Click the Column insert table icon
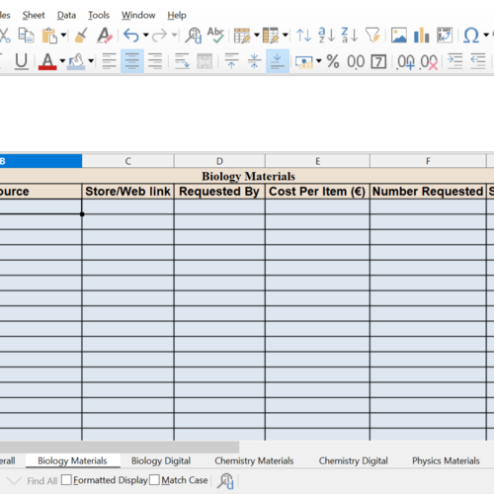 tap(271, 35)
